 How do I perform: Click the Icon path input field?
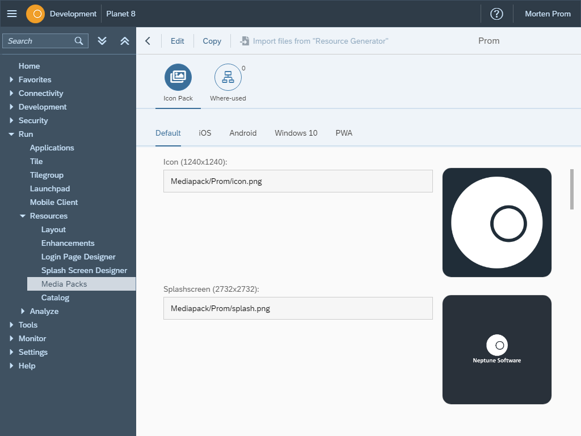click(298, 182)
